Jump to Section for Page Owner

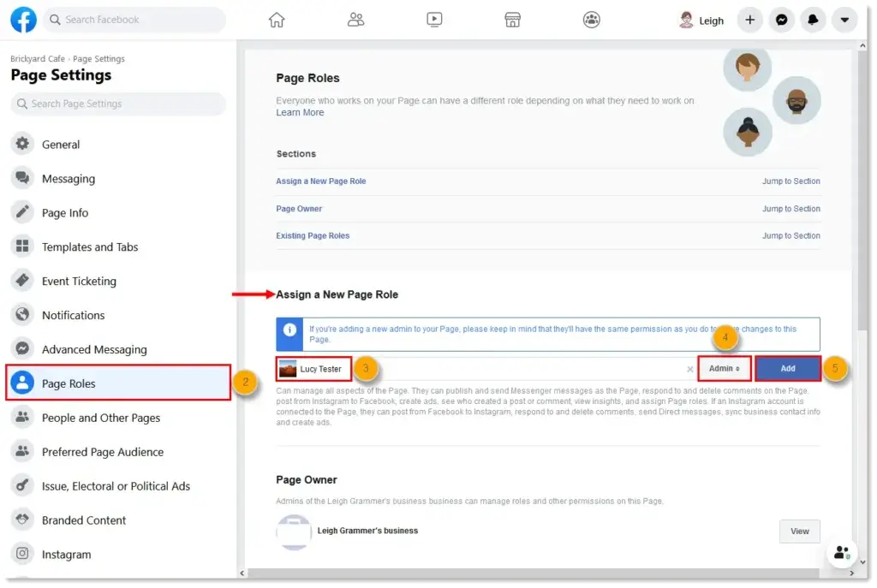[790, 209]
